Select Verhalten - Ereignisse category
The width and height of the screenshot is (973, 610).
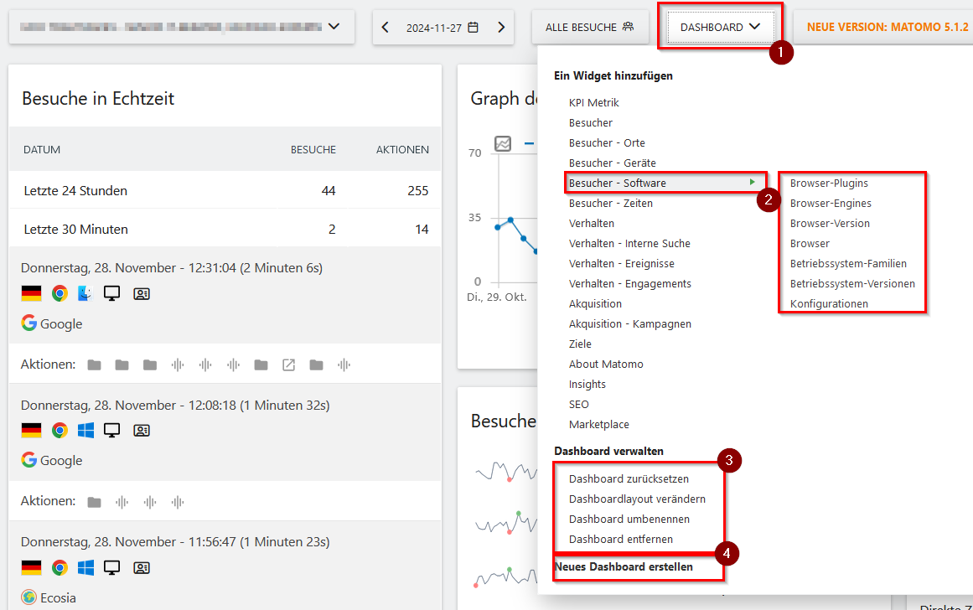click(x=621, y=264)
